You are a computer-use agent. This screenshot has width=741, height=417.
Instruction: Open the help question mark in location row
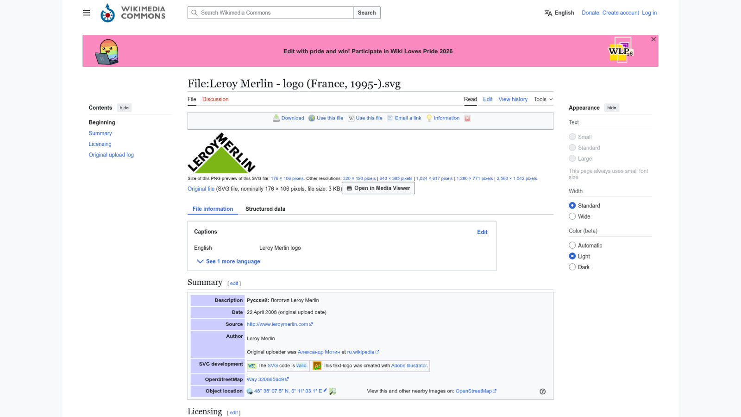(542, 392)
